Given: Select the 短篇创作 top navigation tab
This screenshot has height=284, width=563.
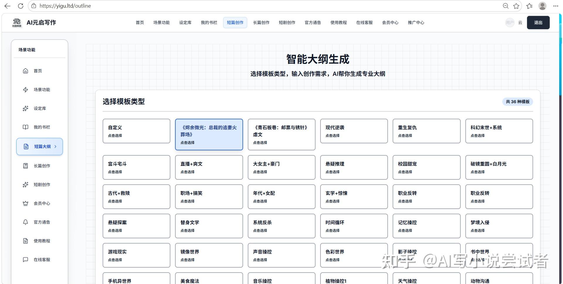Looking at the screenshot, I should 235,23.
